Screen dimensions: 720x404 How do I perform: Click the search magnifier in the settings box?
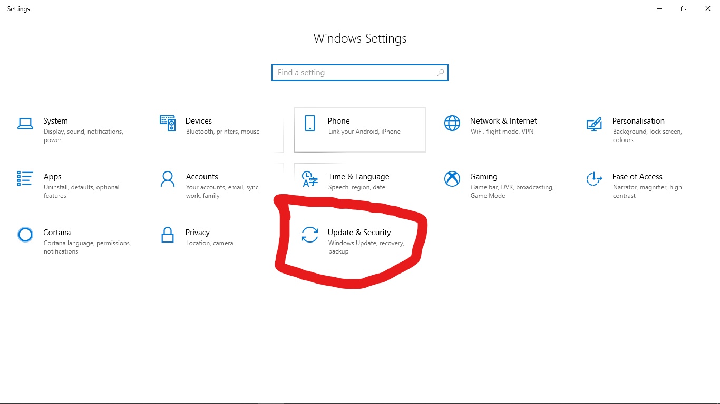(x=441, y=73)
